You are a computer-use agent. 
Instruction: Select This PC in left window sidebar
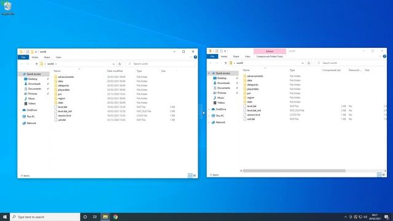tap(31, 117)
